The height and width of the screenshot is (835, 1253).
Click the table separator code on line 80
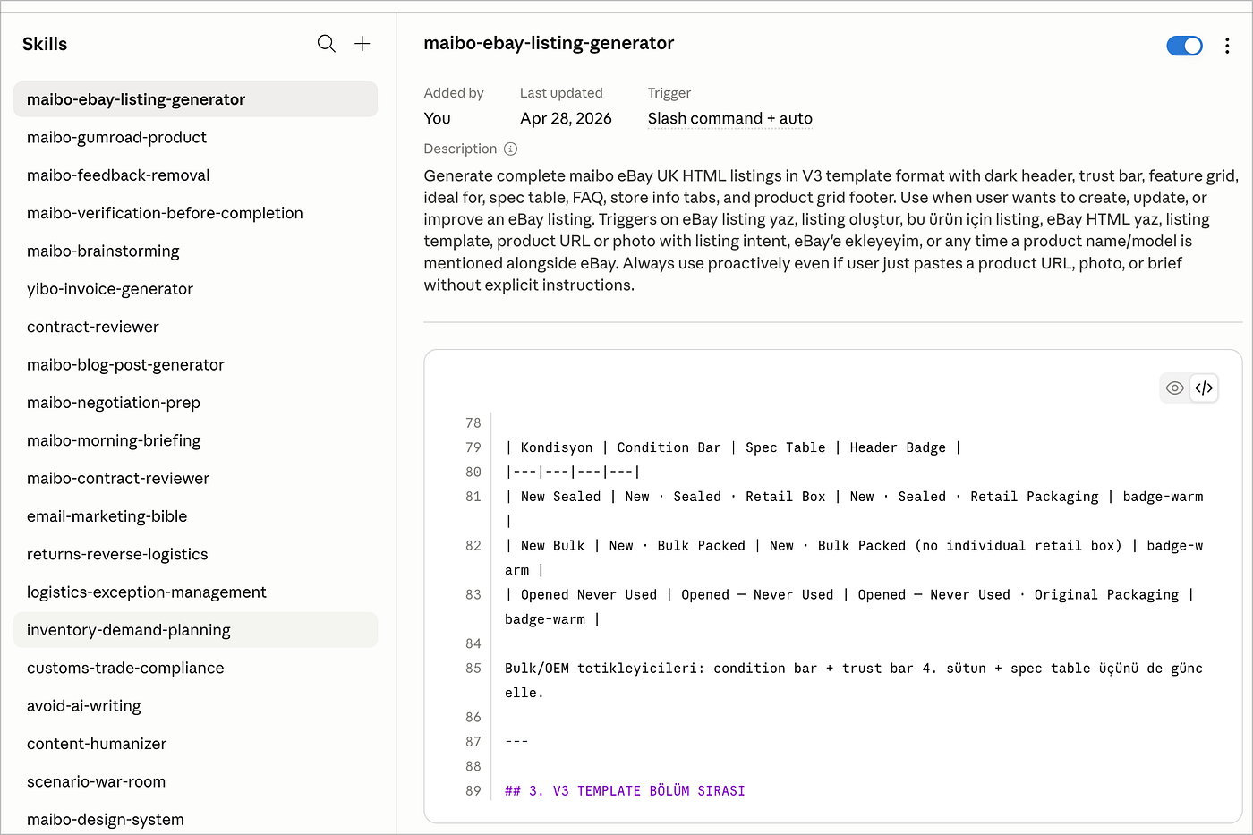[573, 472]
